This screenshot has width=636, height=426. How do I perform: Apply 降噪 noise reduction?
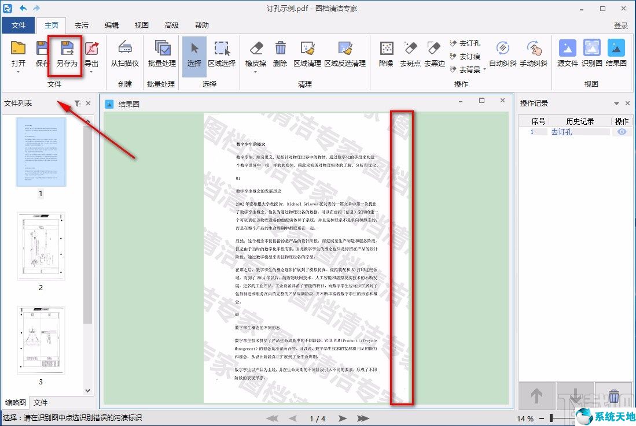[387, 55]
